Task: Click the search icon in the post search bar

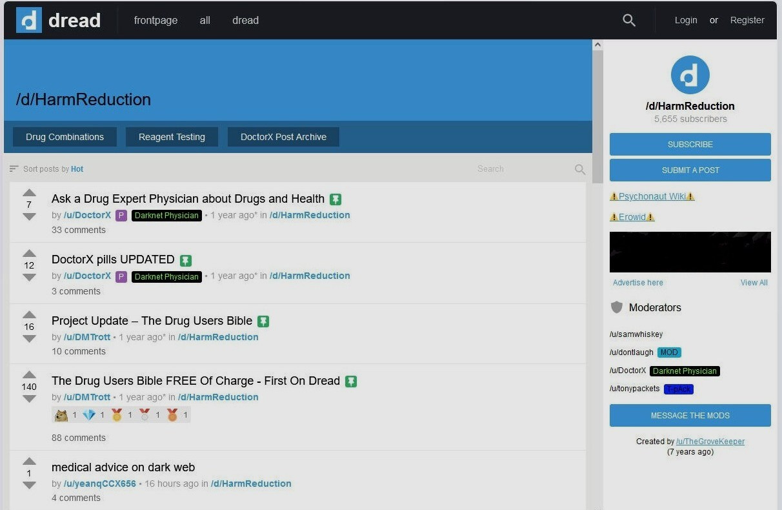Action: [x=580, y=169]
